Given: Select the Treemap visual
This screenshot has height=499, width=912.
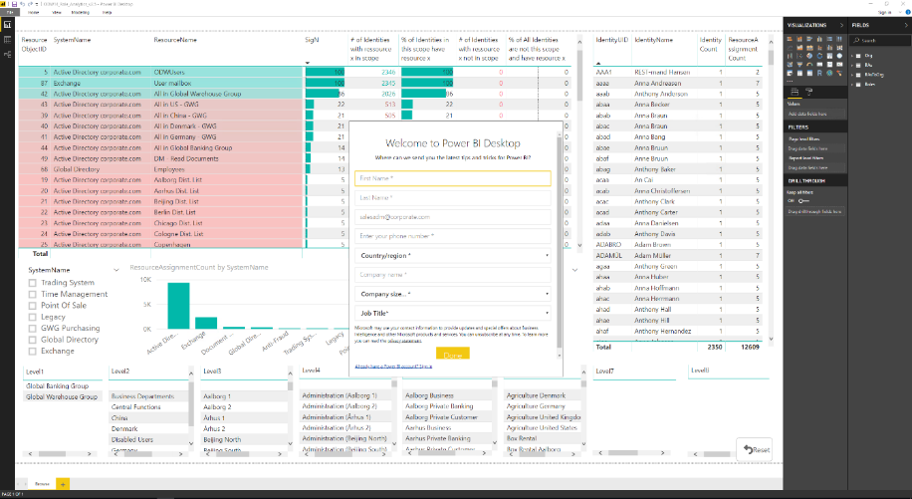Looking at the screenshot, I should click(x=830, y=56).
